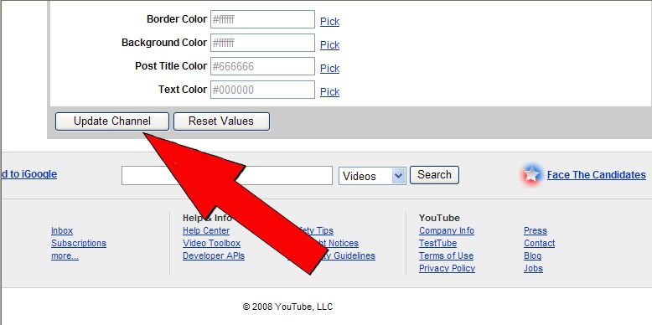This screenshot has width=652, height=325.
Task: Open the Video Toolbox link
Action: coord(211,243)
